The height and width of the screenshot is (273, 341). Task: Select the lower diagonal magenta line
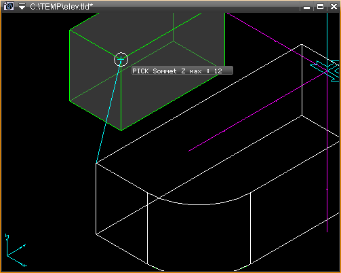(x=258, y=111)
